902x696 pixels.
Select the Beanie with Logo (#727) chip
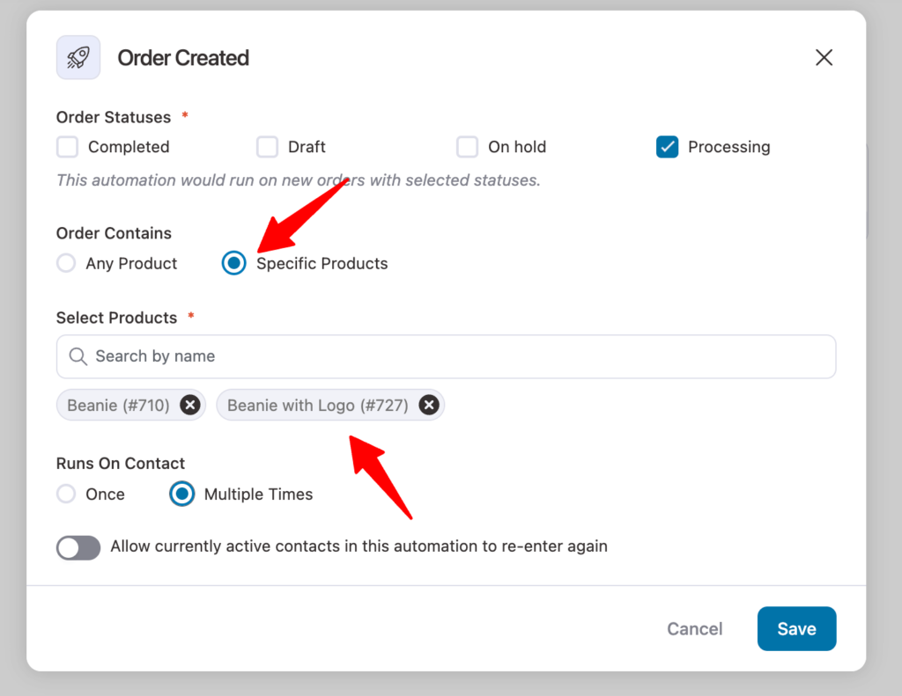point(317,405)
